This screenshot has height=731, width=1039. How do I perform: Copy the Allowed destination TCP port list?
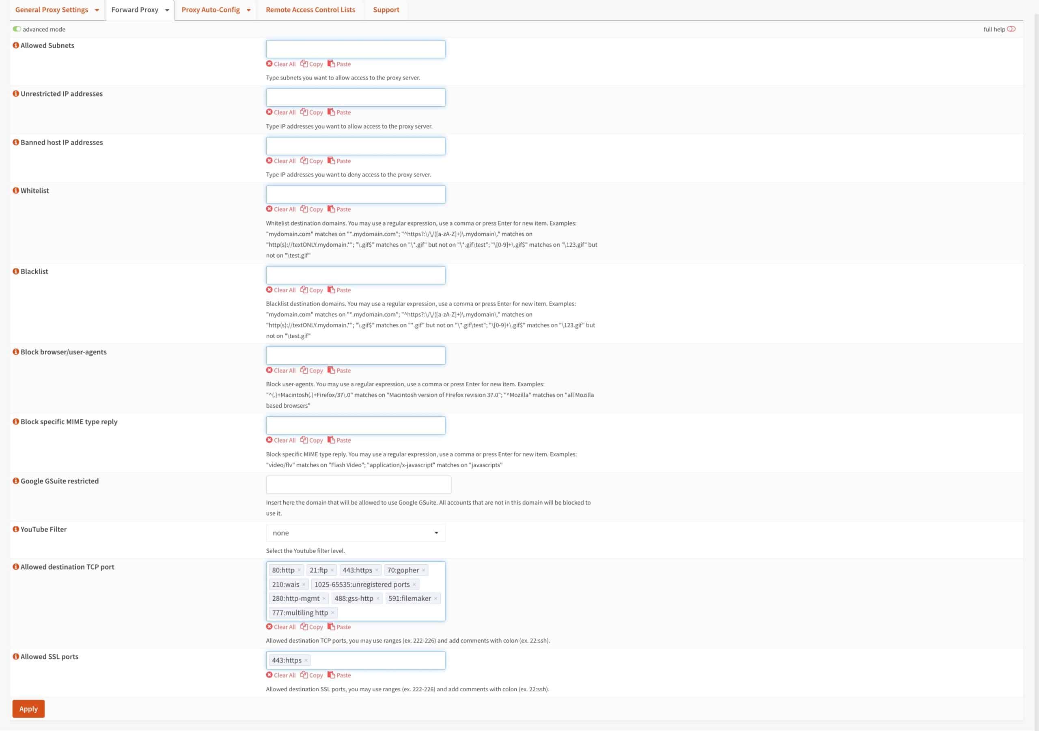[315, 626]
